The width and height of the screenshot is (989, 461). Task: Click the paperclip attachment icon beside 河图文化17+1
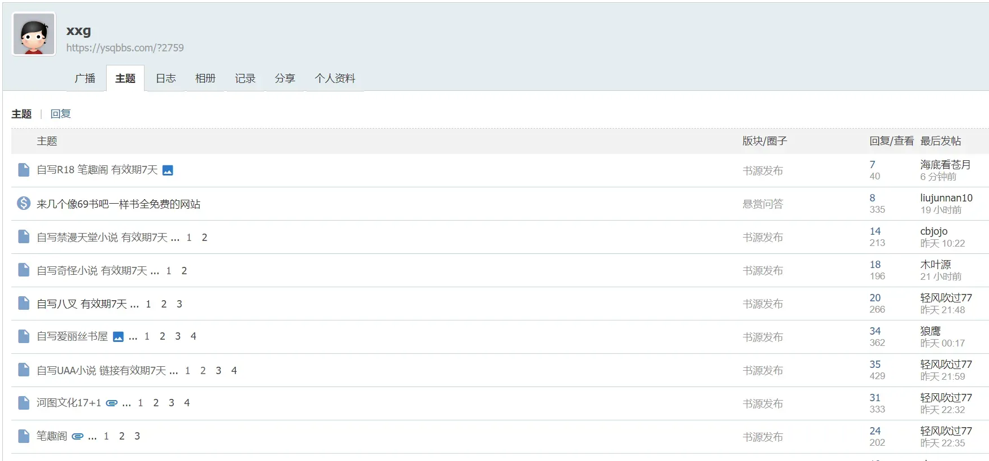click(x=112, y=403)
